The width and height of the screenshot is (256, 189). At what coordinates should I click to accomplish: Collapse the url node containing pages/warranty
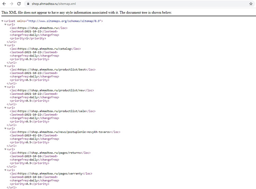[x=5, y=170]
